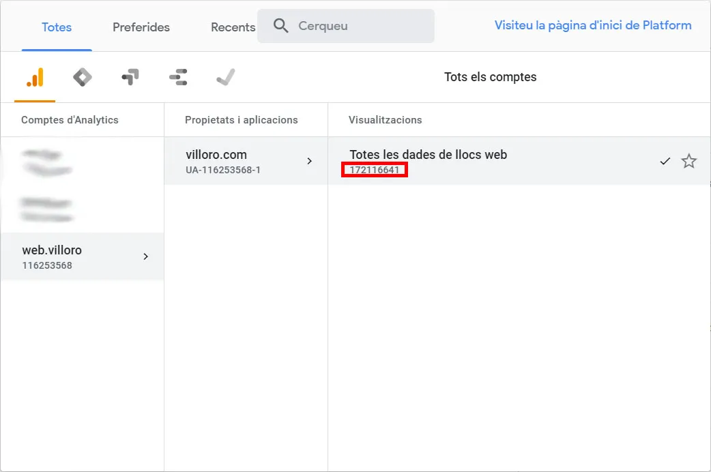
Task: Expand the villoro.com property
Action: (x=310, y=161)
